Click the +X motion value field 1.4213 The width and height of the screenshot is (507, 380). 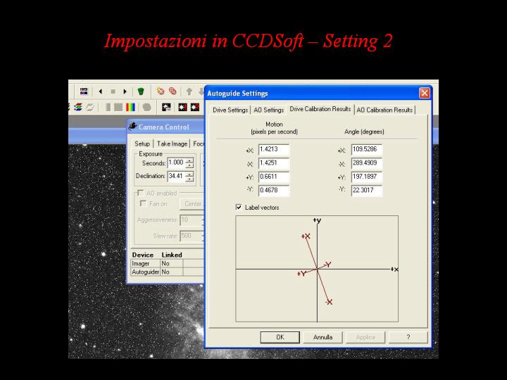274,150
